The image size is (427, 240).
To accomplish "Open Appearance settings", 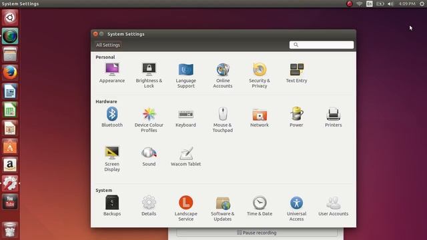I will coord(112,73).
